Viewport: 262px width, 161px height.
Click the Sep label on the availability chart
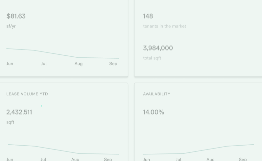coord(243,159)
